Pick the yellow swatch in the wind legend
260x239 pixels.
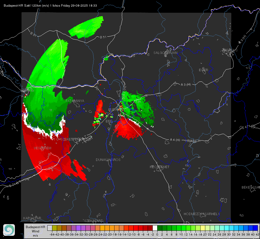point(203,228)
